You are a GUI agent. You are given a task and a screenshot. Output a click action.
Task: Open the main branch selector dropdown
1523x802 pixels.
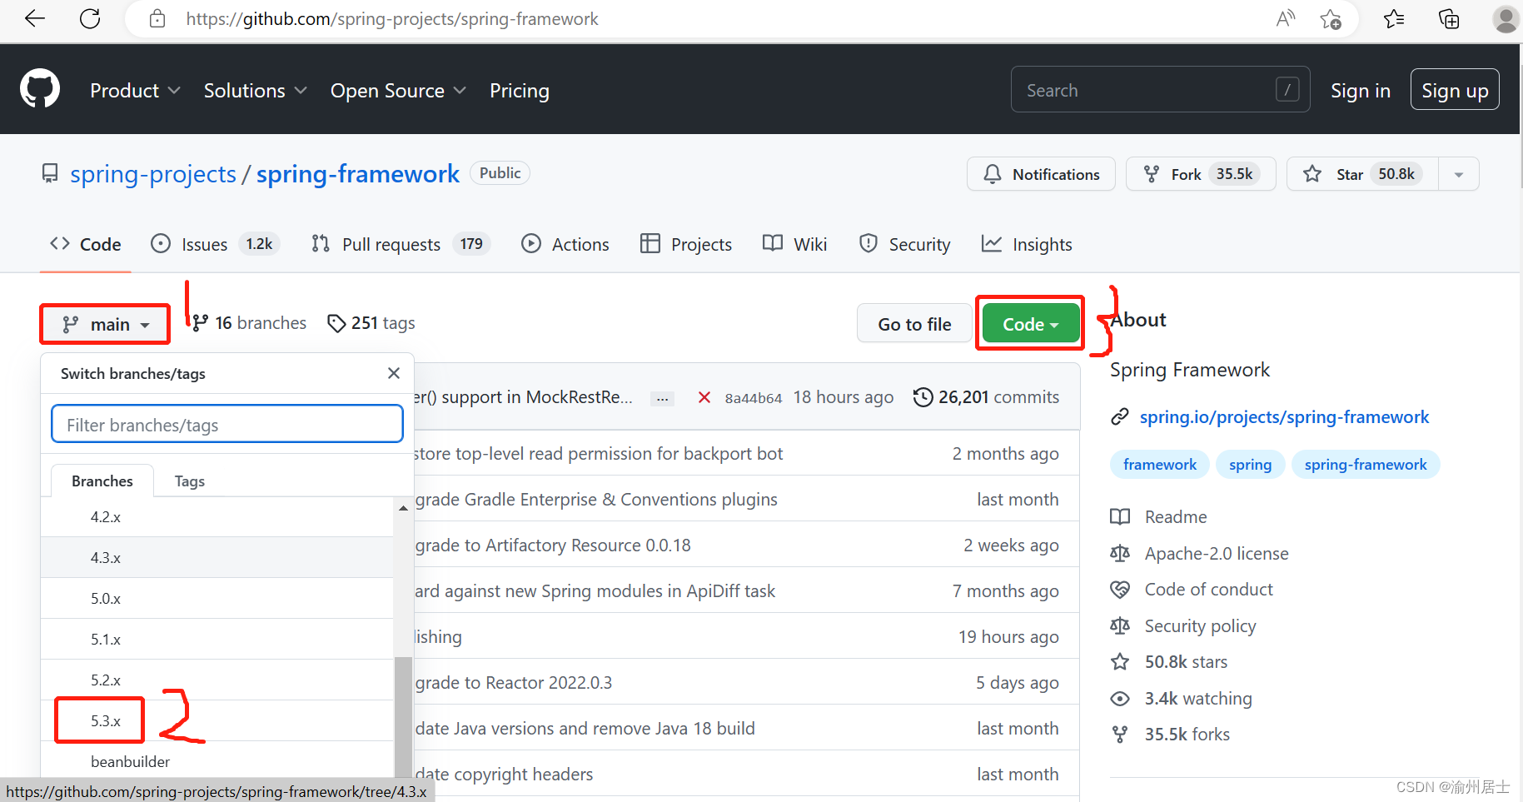click(x=106, y=324)
